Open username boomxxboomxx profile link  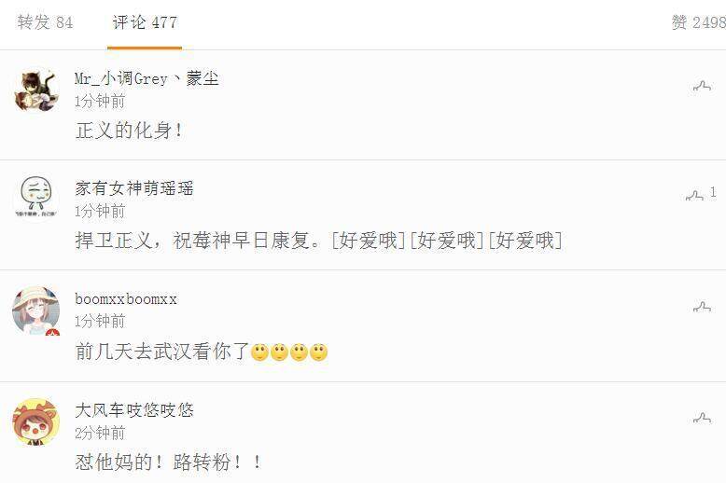click(126, 299)
